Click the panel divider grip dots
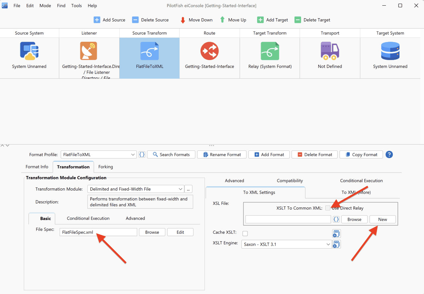Image resolution: width=424 pixels, height=294 pixels. coord(212,146)
